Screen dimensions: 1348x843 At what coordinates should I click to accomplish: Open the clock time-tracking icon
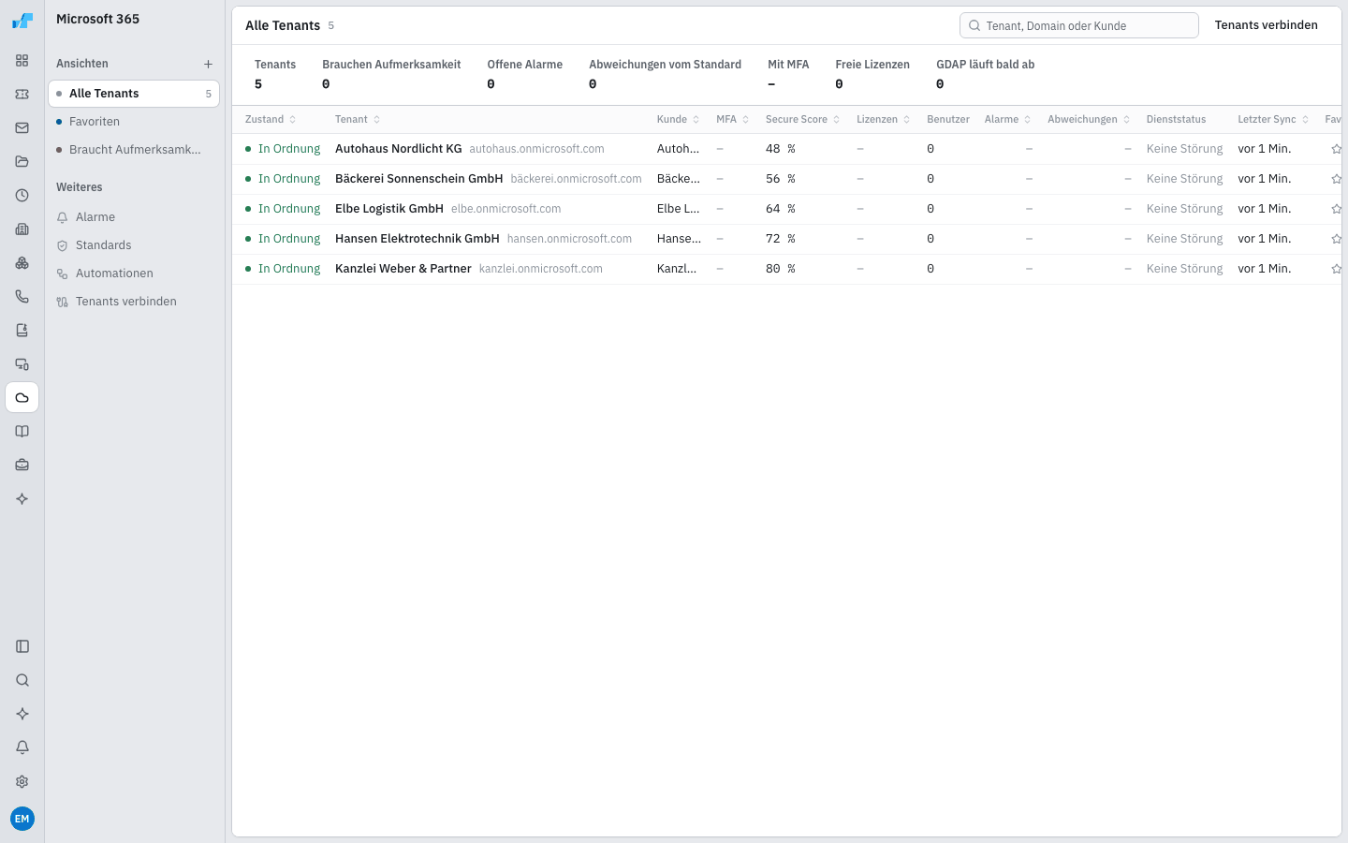coord(22,196)
